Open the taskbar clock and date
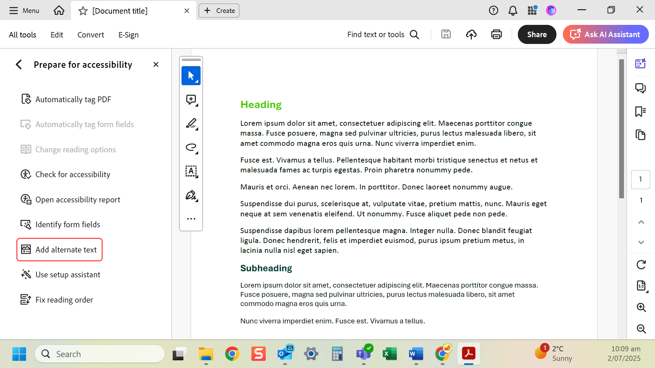Viewport: 655px width, 368px height. 624,353
